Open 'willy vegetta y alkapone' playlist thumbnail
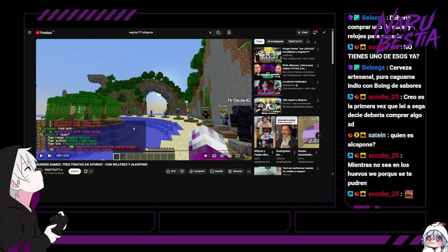The image size is (448, 252). [268, 106]
